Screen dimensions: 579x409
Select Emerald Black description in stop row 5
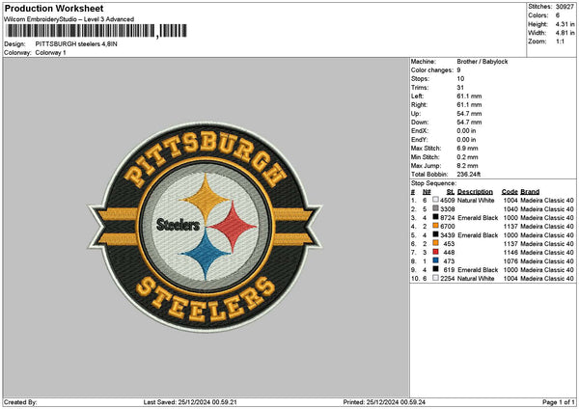478,235
